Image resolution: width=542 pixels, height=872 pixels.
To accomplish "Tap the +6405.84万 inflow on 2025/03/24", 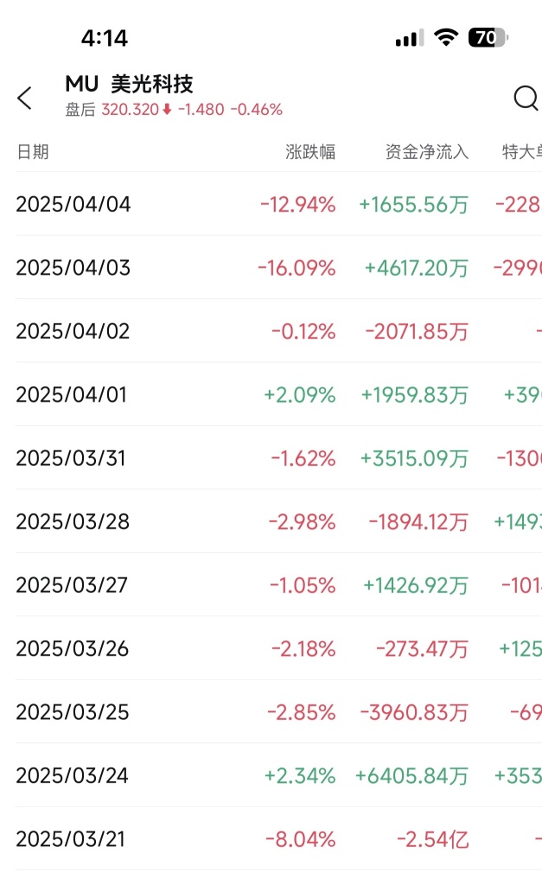I will 411,776.
